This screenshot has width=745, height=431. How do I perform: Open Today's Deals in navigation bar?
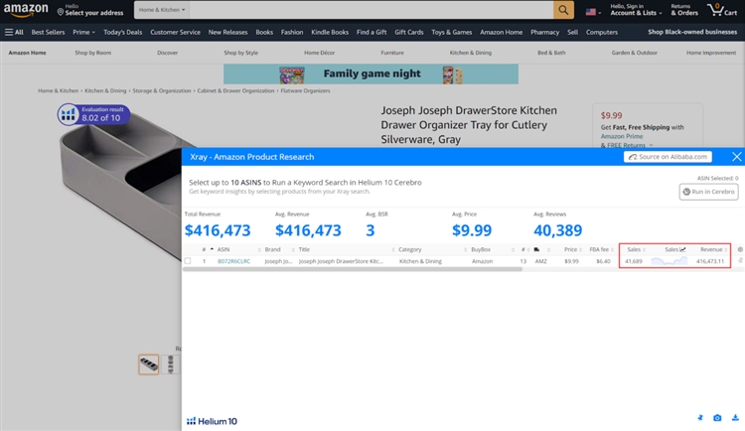pos(122,32)
